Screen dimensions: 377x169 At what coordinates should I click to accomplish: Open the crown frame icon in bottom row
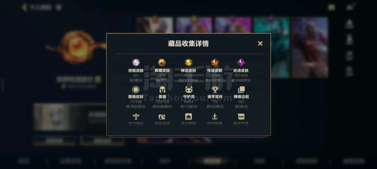(x=188, y=117)
